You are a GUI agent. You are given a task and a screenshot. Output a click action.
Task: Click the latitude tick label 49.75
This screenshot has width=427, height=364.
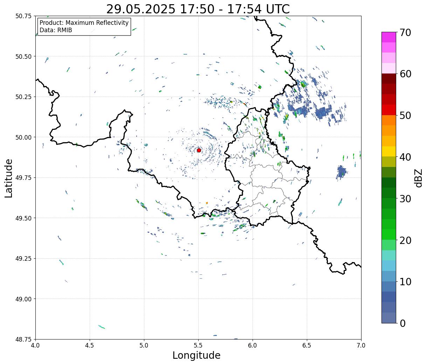pyautogui.click(x=23, y=178)
